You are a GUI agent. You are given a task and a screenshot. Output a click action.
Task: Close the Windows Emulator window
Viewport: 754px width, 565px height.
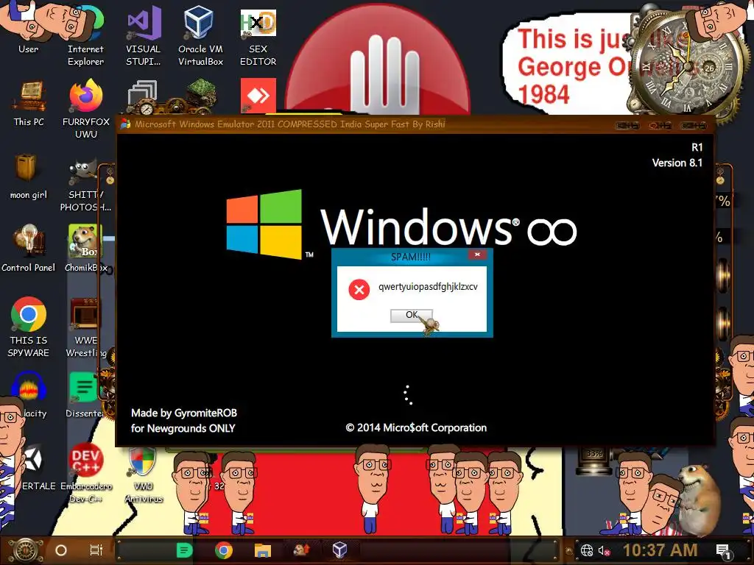click(x=693, y=126)
